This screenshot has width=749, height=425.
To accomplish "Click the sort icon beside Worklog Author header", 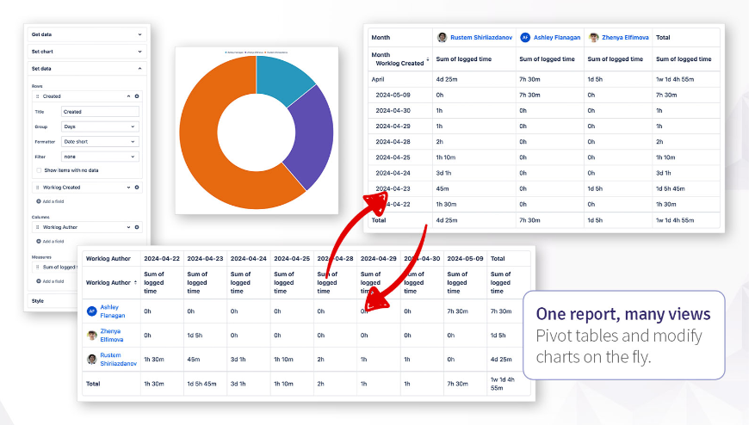I will click(x=136, y=283).
